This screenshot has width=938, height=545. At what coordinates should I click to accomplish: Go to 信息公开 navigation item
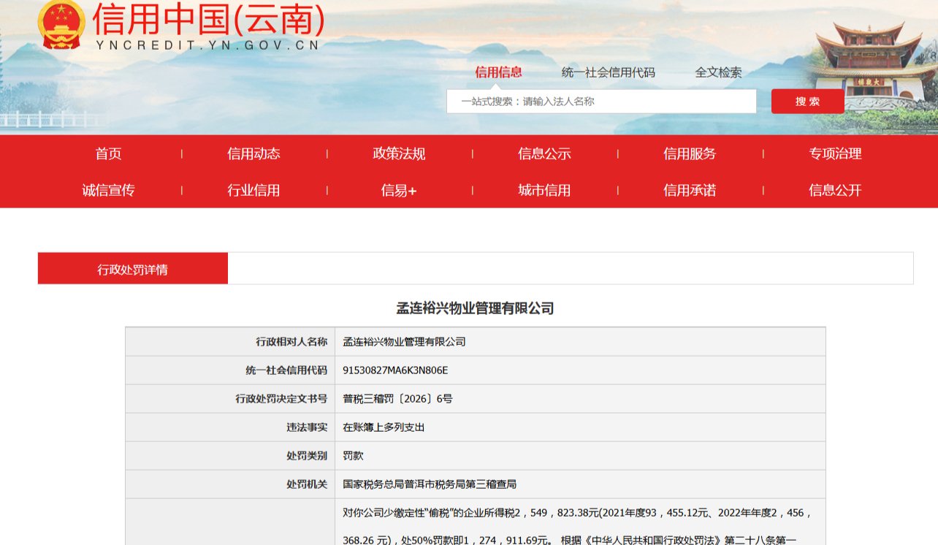pos(835,190)
